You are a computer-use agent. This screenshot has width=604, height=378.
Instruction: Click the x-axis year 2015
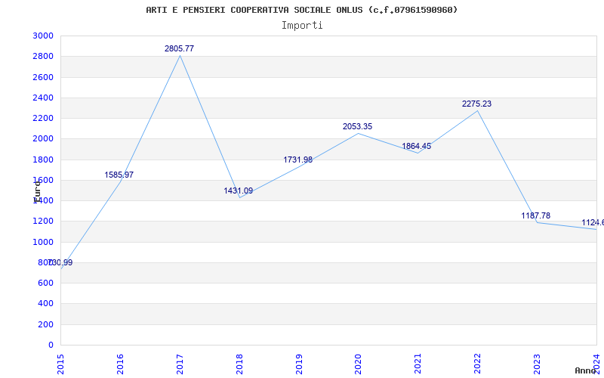(60, 364)
